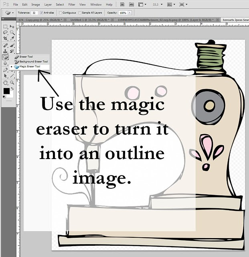Switch to the Untitled-1 document tab

90,20
